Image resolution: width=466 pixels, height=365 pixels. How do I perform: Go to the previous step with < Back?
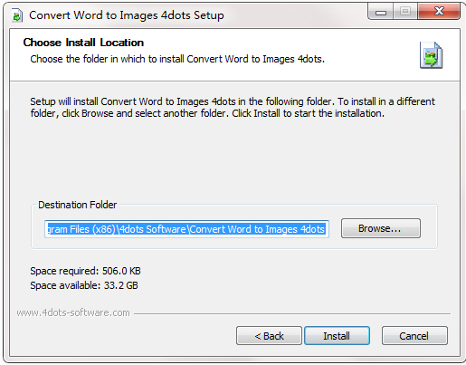[269, 336]
